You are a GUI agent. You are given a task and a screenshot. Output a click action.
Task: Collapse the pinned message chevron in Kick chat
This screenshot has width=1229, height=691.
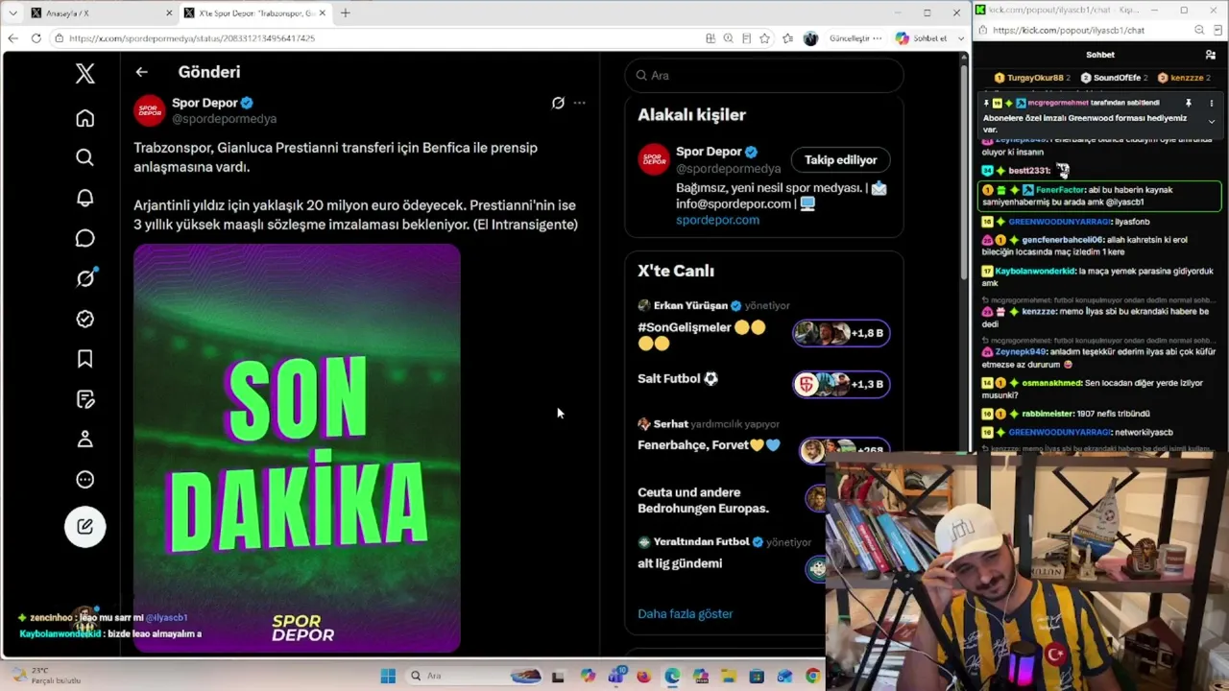tap(1211, 122)
